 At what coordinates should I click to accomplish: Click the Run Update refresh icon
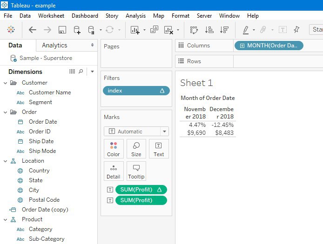tap(109, 30)
